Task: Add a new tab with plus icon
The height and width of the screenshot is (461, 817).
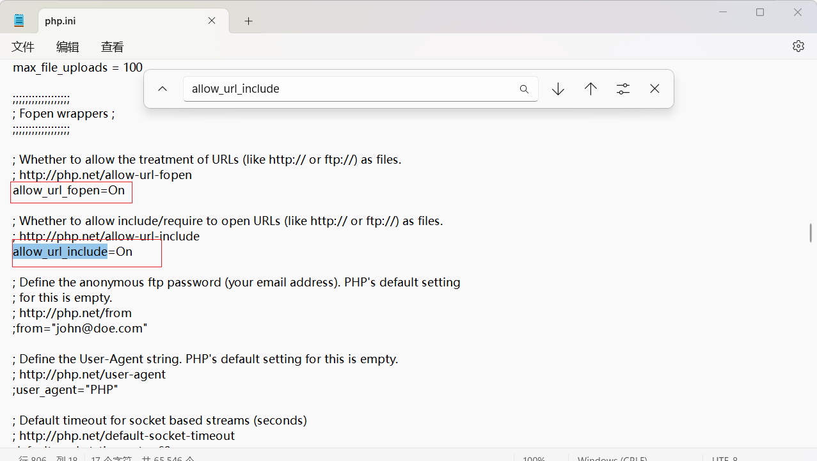Action: 248,21
